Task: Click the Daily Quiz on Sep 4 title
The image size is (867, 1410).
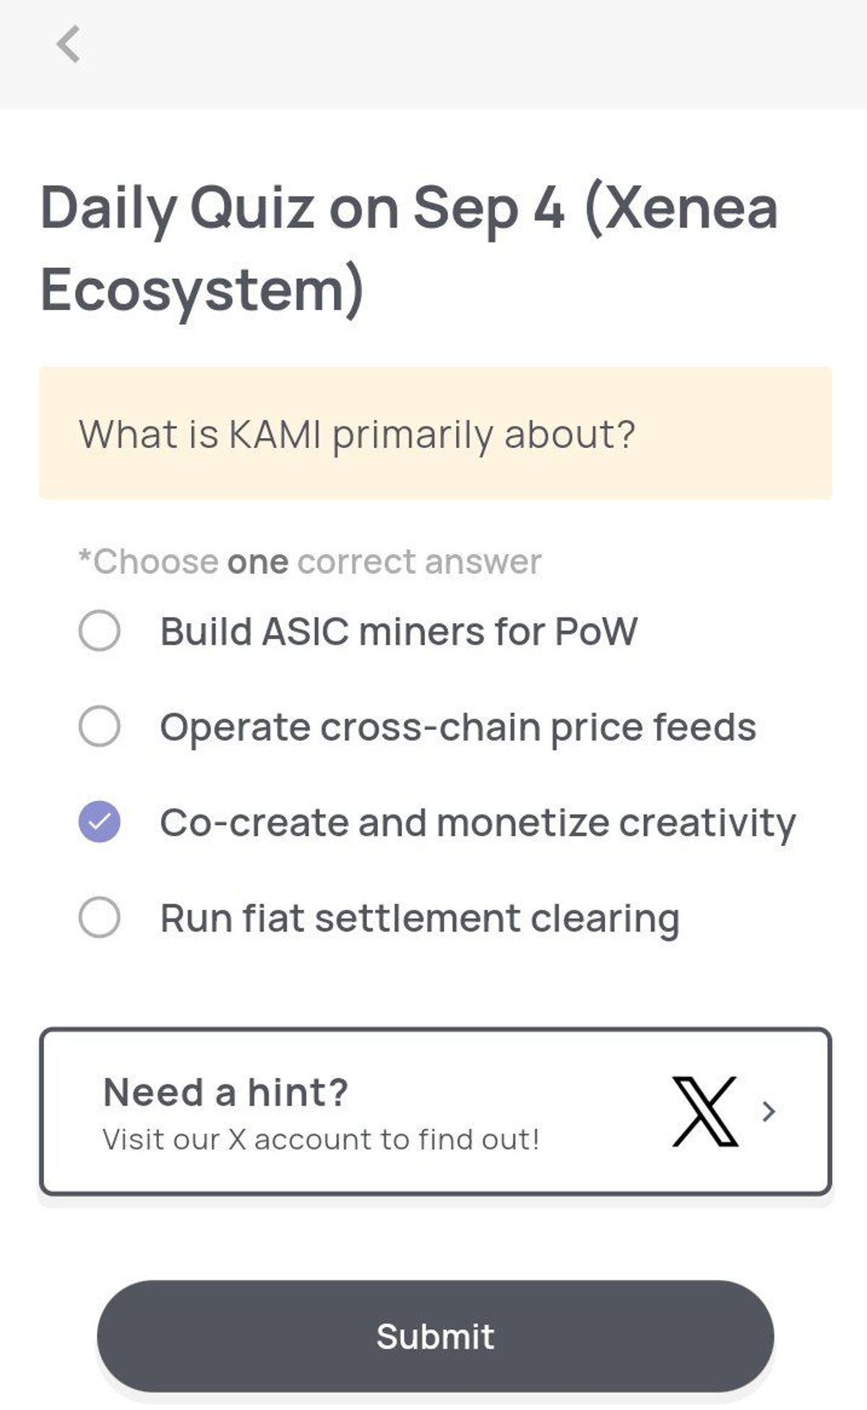Action: coord(409,249)
